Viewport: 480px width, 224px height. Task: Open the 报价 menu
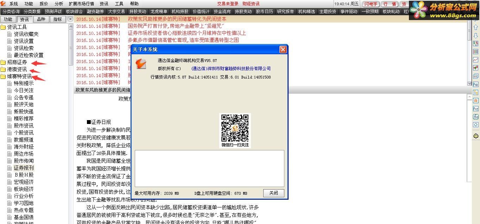(x=44, y=4)
